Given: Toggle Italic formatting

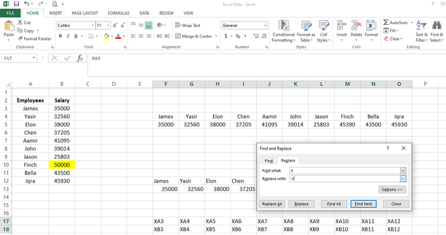Looking at the screenshot, I should tap(68, 36).
